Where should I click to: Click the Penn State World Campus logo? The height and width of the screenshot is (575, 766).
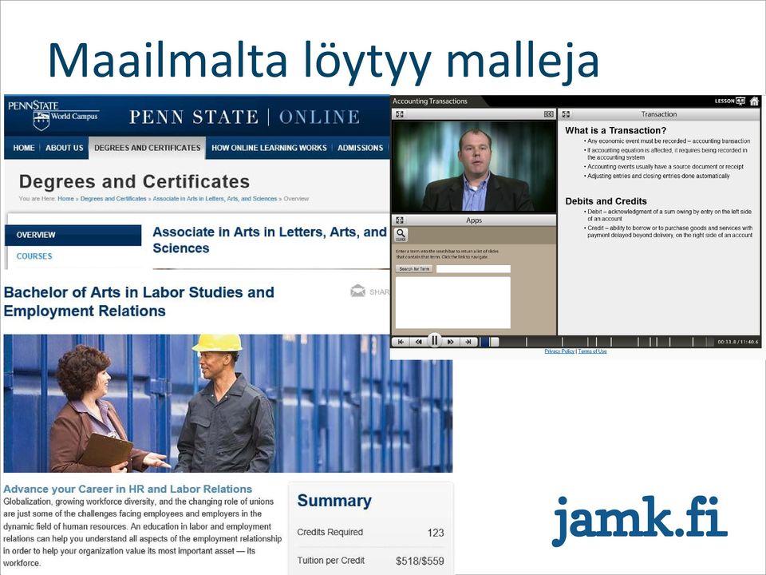pos(53,115)
